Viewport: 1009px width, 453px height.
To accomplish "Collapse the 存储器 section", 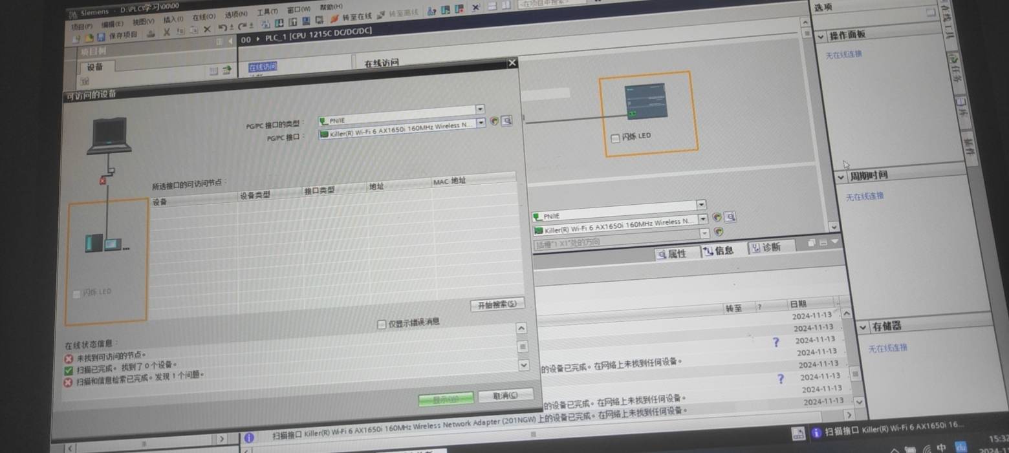I will pos(863,328).
